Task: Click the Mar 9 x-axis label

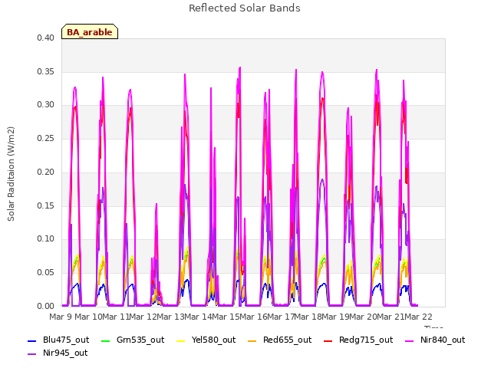Action: point(61,317)
